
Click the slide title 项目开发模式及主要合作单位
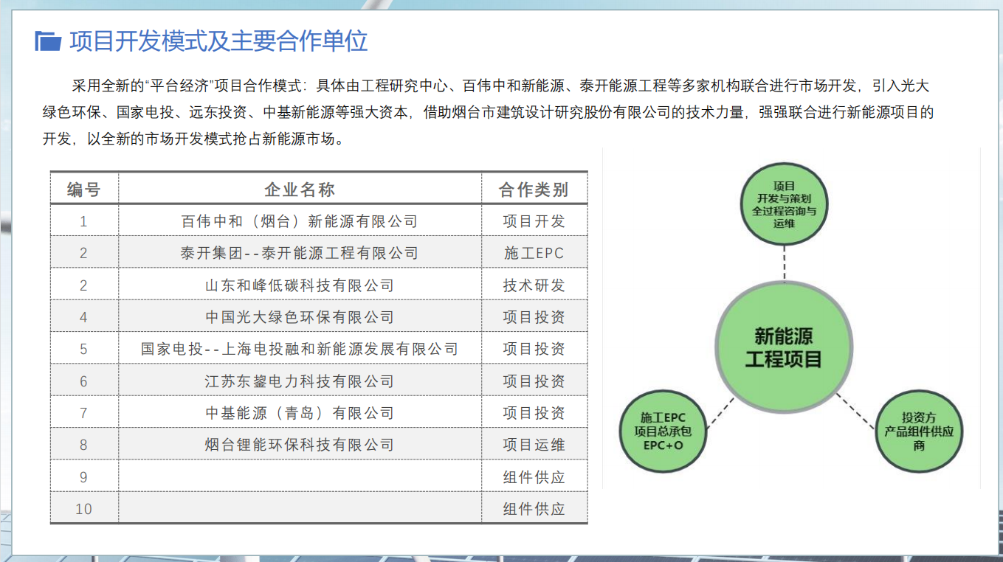point(218,41)
